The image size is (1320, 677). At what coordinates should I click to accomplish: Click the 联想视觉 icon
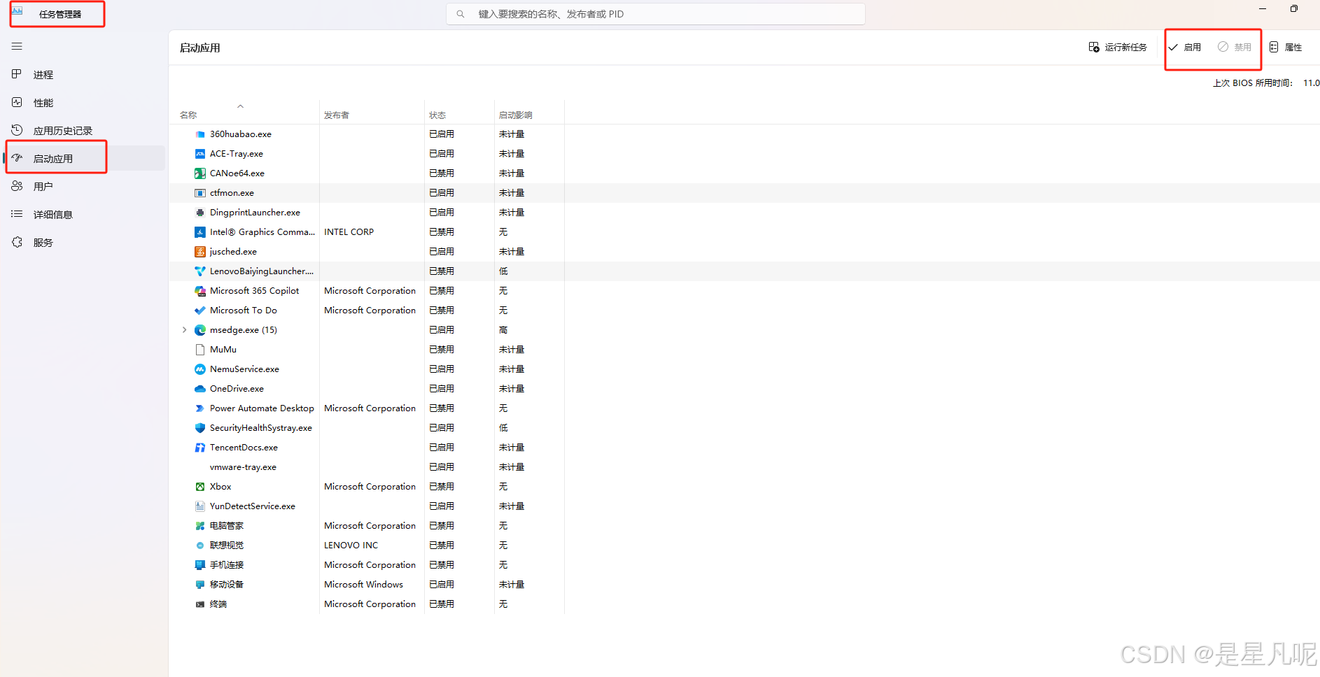(x=200, y=546)
